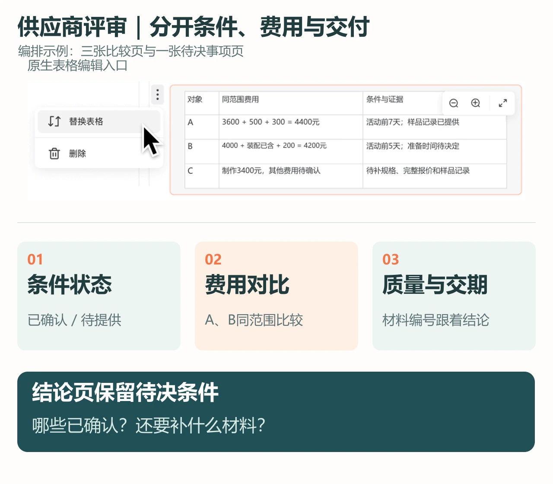Image resolution: width=553 pixels, height=484 pixels.
Task: Click the subtitle beginning 编排示例
Action: (x=131, y=51)
